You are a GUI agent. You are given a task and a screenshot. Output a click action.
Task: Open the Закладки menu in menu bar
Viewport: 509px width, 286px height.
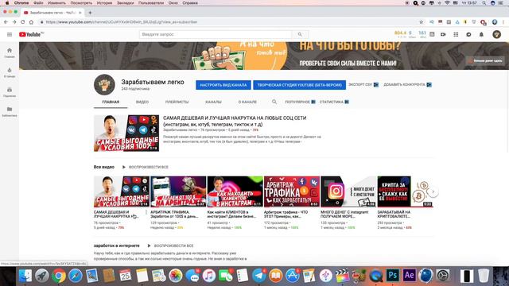[126, 3]
